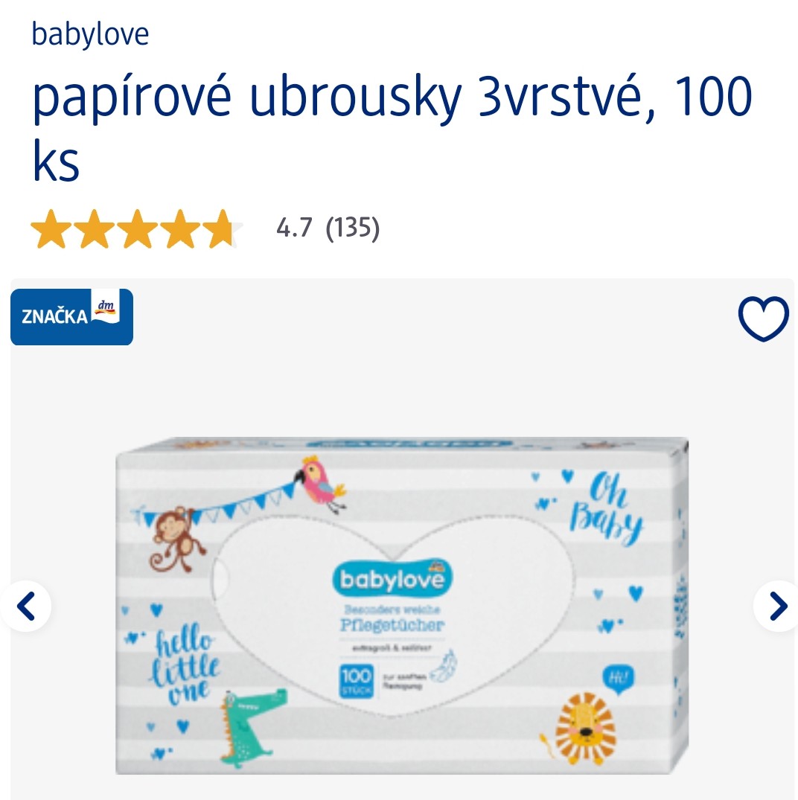Click the 100 Stück label on box
The width and height of the screenshot is (798, 800).
tap(356, 681)
